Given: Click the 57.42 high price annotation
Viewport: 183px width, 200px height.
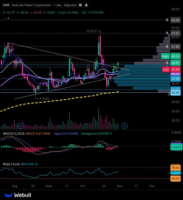Looking at the screenshot, I should tap(90, 31).
